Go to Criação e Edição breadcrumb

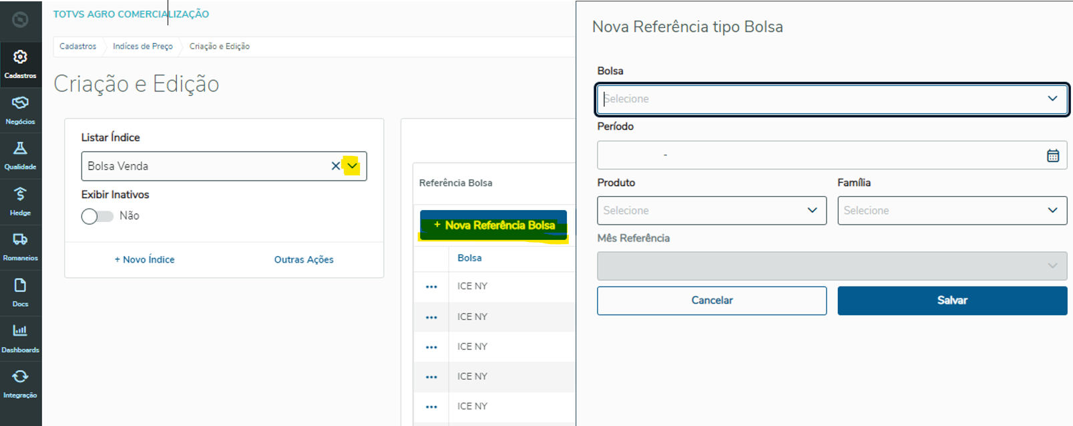point(220,46)
